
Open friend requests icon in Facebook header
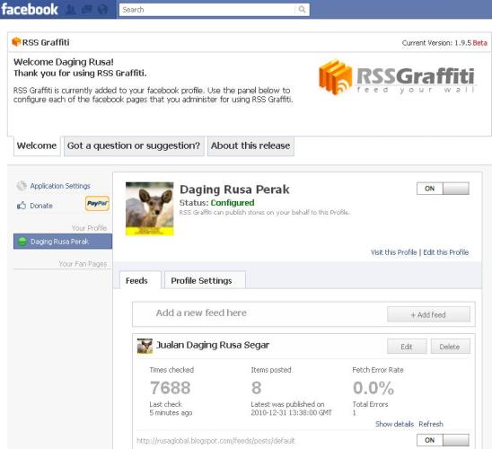tap(71, 10)
